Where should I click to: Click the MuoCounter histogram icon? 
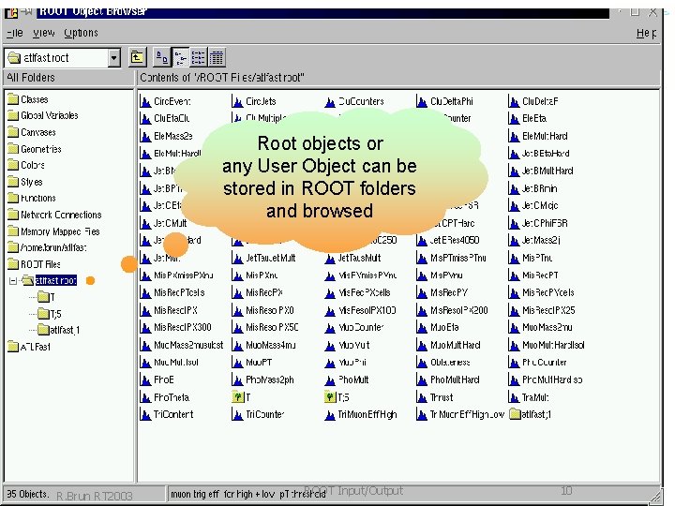[330, 327]
